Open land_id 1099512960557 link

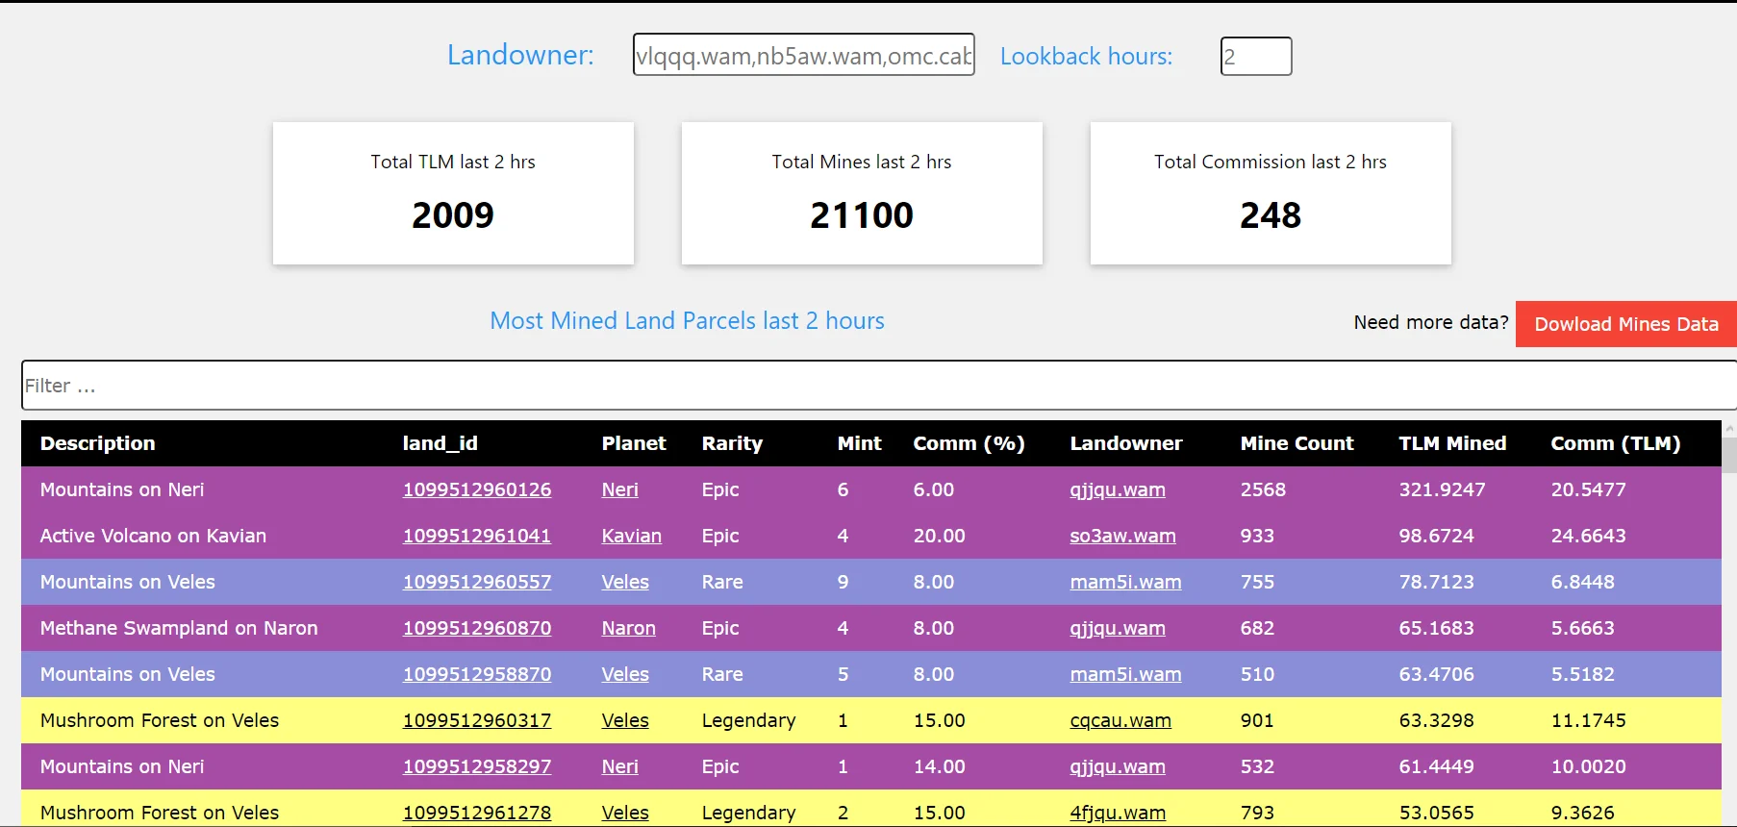coord(477,582)
